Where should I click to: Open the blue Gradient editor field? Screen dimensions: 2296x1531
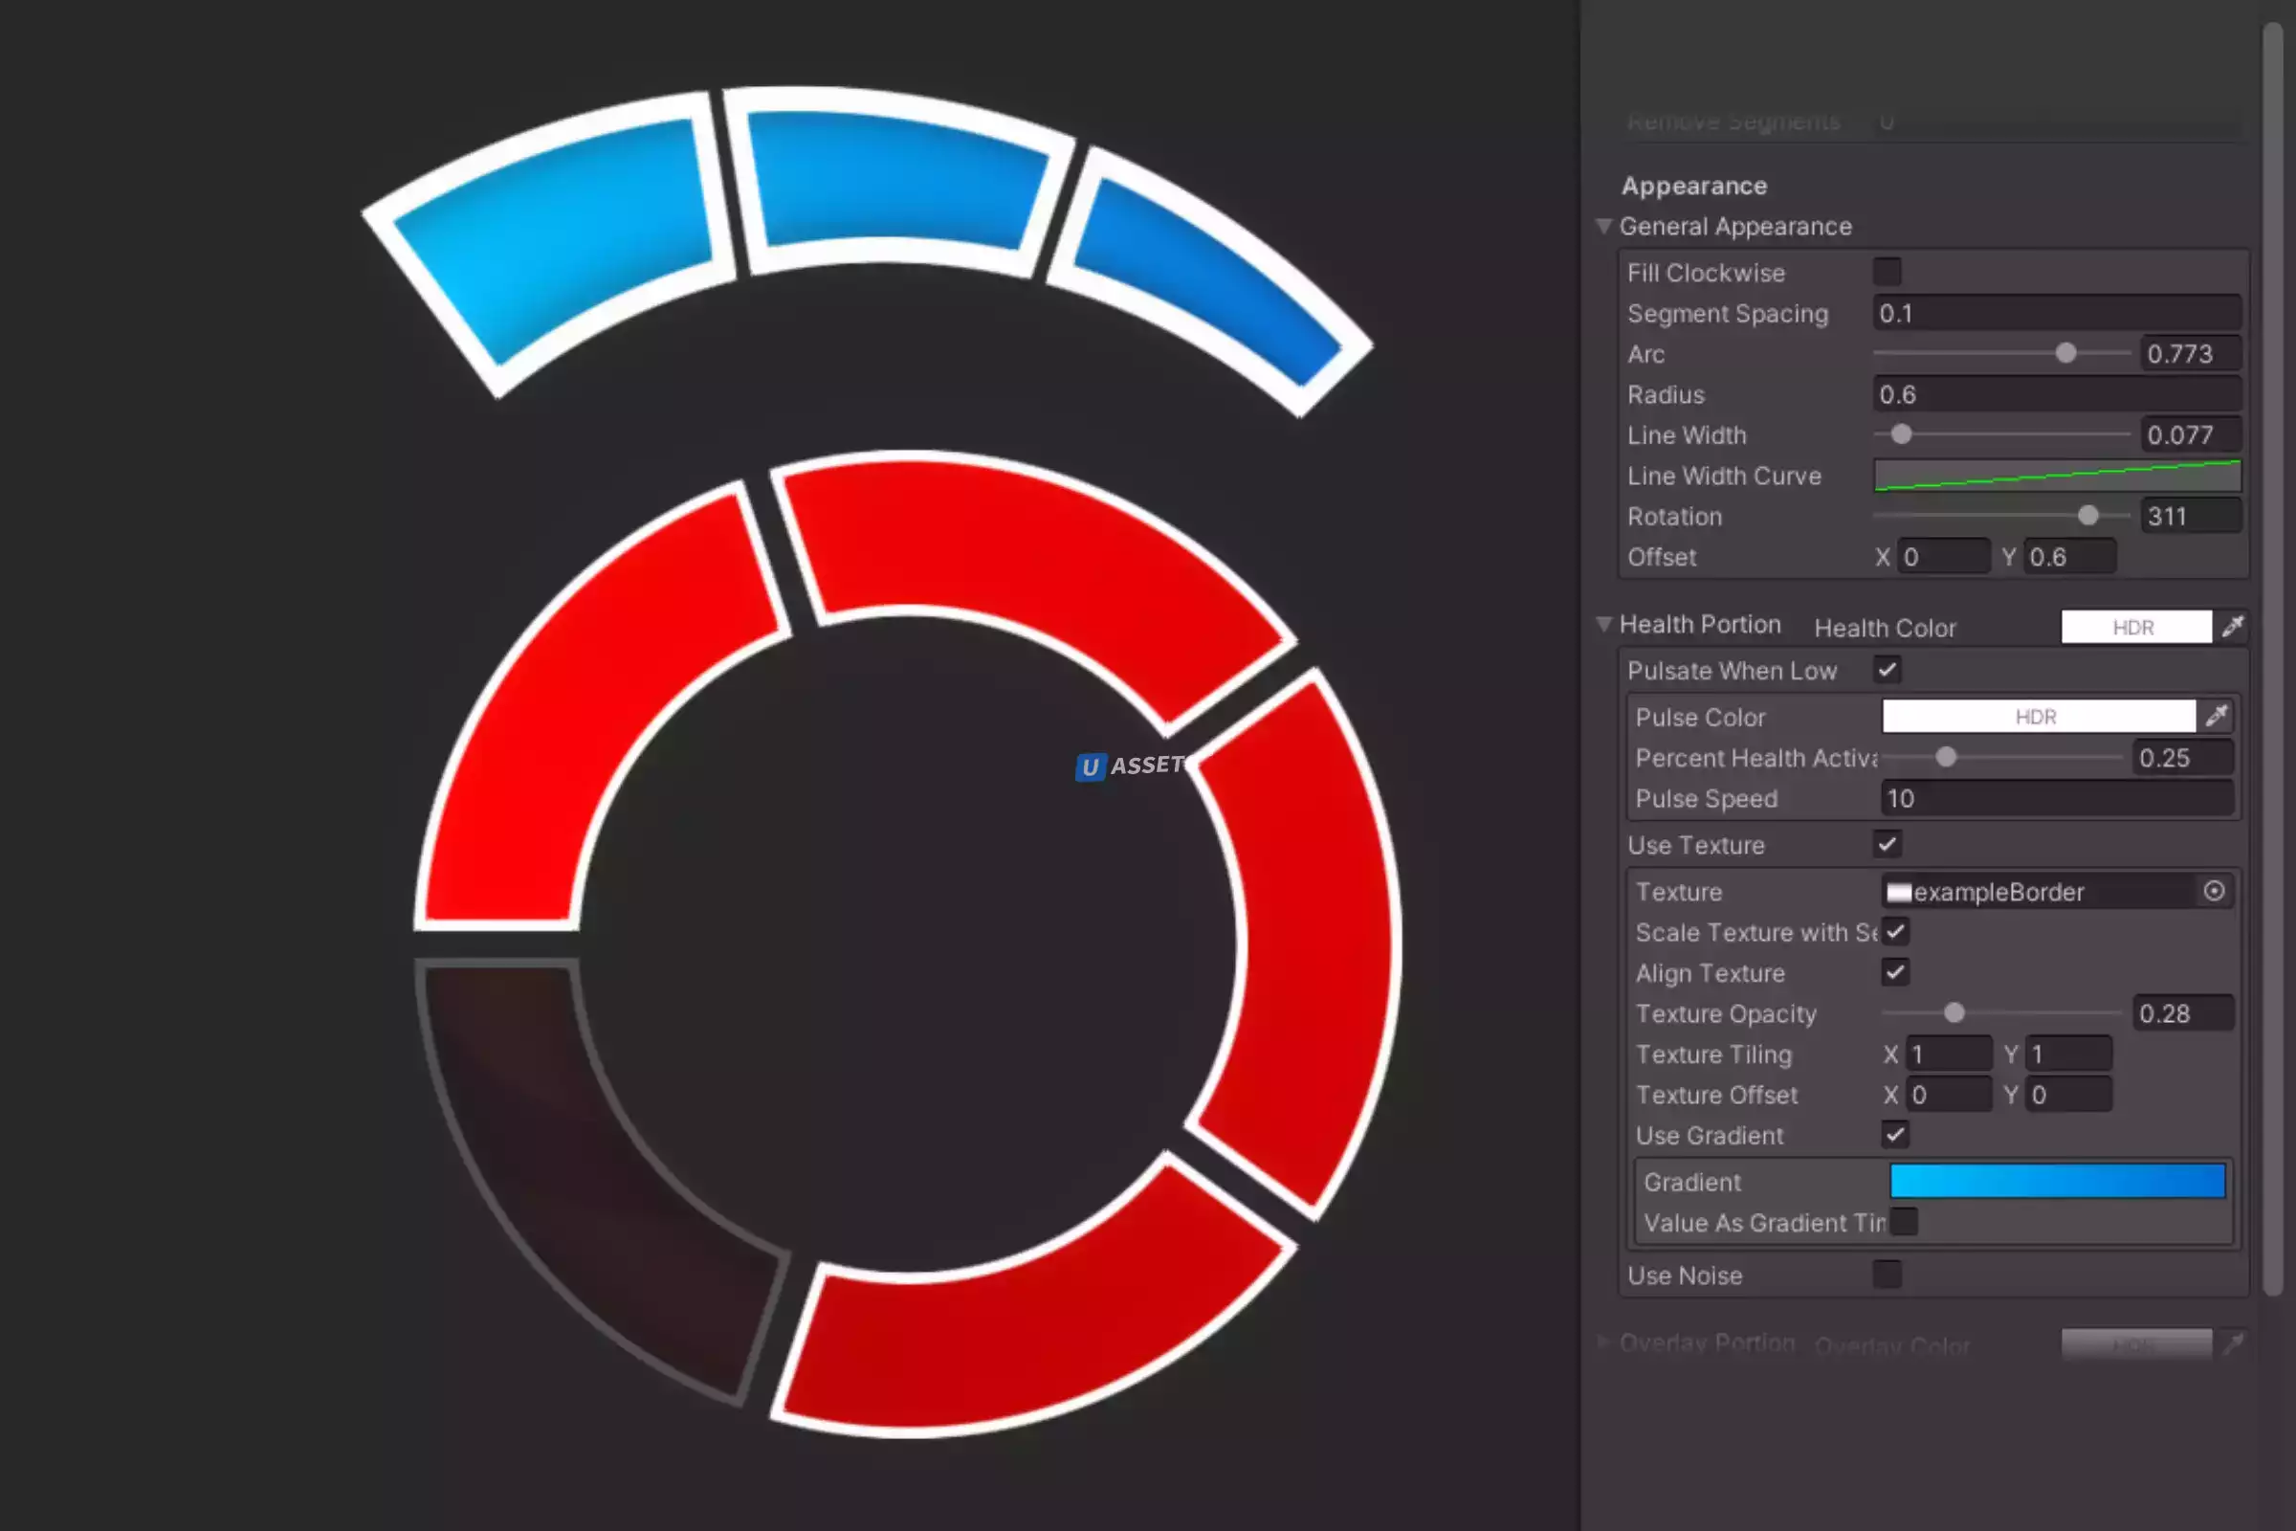2057,1181
